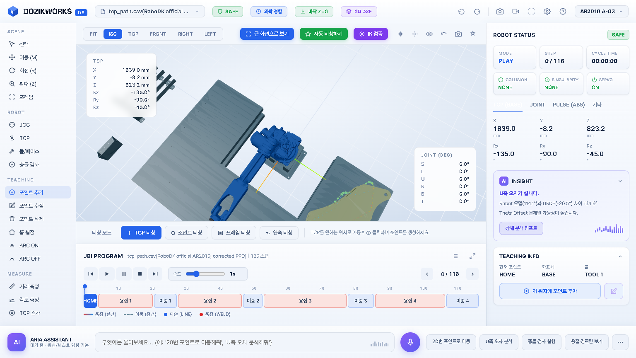Click the undo arrow in top bar
The image size is (636, 358).
(x=461, y=12)
